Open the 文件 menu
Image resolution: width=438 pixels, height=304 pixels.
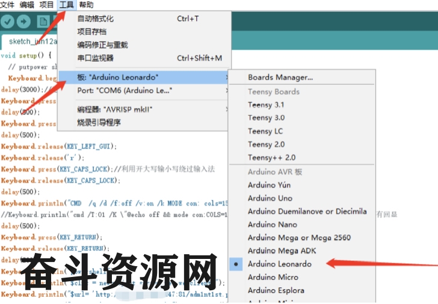click(x=7, y=5)
